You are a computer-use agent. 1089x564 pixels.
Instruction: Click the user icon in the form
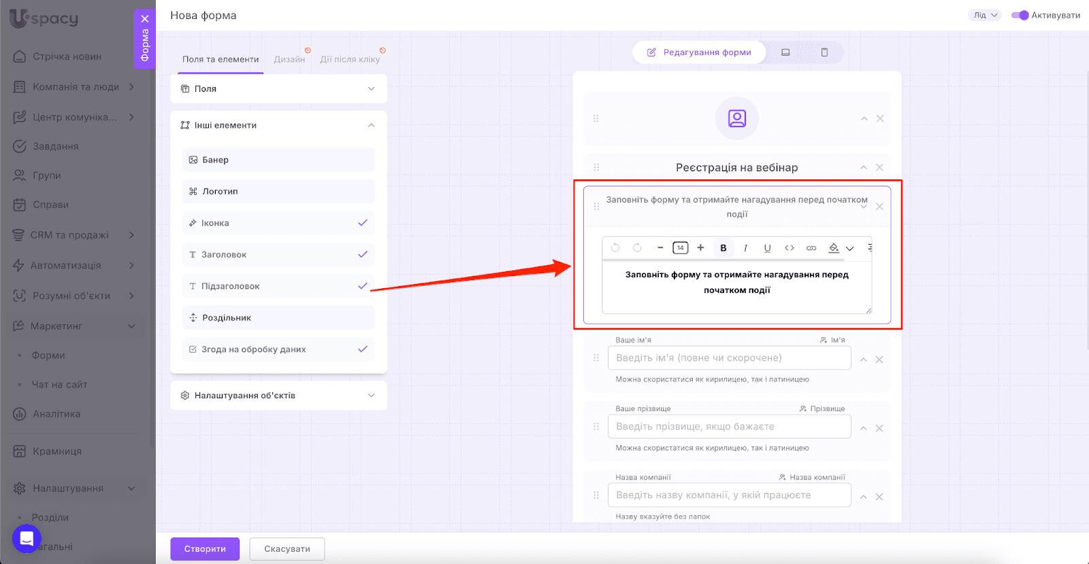[x=737, y=118]
